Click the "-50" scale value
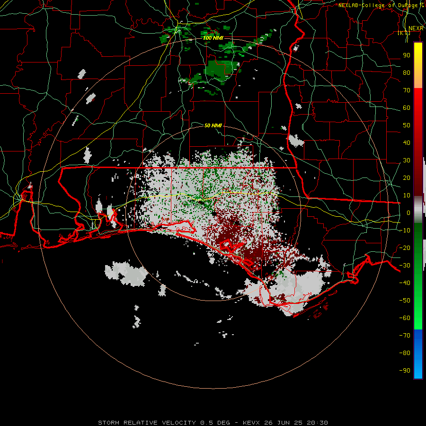 405,301
